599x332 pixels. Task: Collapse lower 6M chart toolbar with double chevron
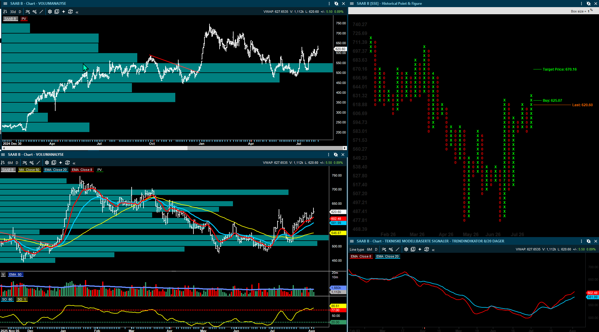coord(74,163)
